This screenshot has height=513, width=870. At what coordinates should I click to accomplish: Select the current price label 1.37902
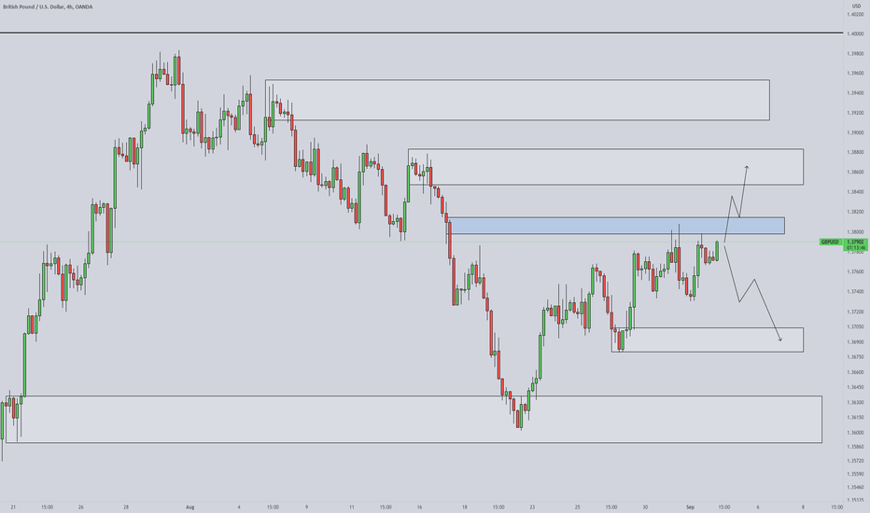point(856,242)
